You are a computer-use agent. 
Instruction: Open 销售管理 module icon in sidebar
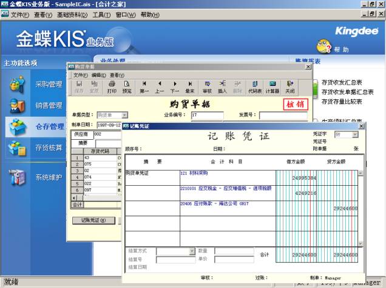17,105
